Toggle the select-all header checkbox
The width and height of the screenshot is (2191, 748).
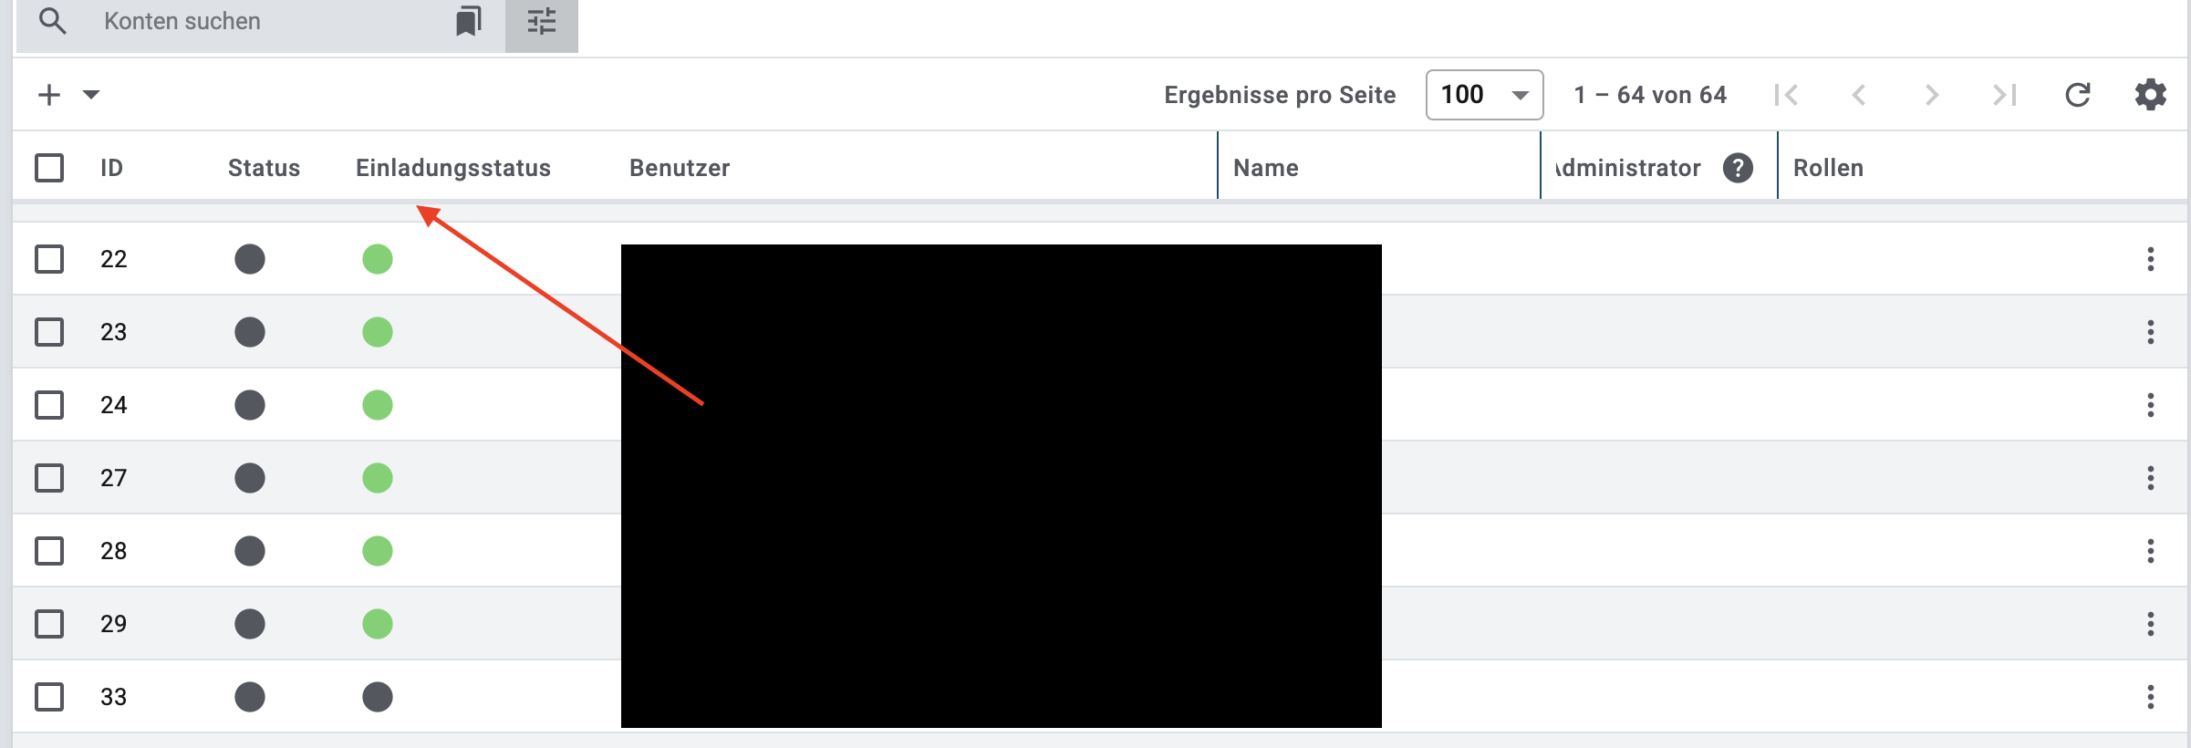point(49,168)
